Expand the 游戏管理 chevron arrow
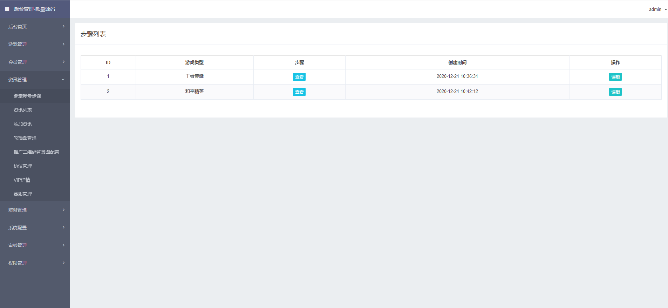The width and height of the screenshot is (668, 308). (63, 44)
